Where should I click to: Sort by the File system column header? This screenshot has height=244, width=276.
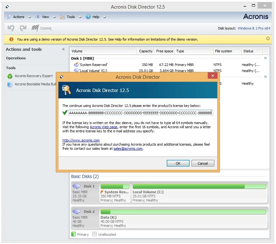point(227,51)
